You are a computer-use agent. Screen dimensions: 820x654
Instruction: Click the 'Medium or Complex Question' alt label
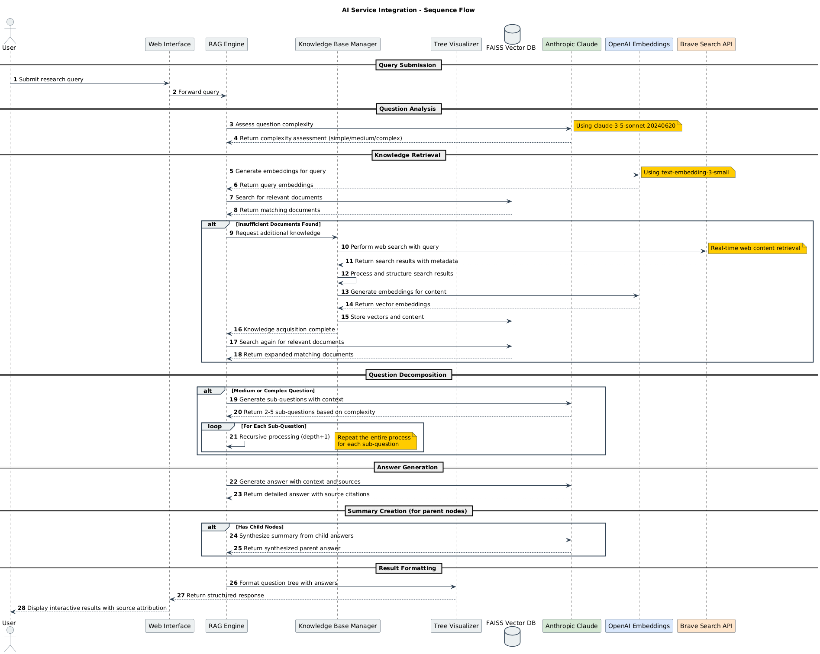tap(274, 390)
